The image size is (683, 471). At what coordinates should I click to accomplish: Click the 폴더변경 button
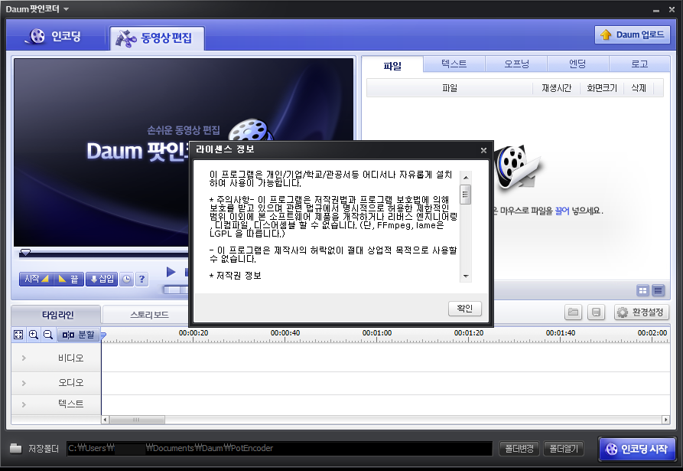coord(519,448)
